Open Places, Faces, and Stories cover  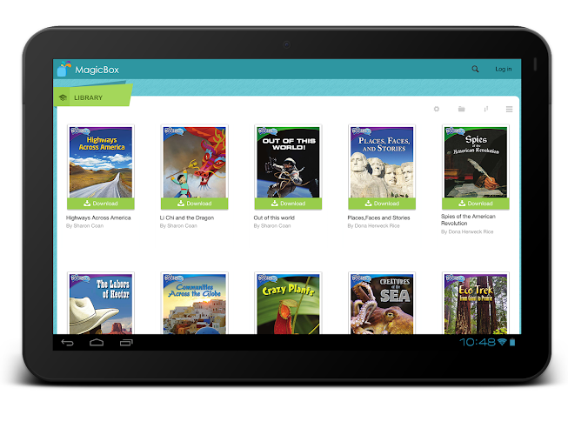coord(382,162)
